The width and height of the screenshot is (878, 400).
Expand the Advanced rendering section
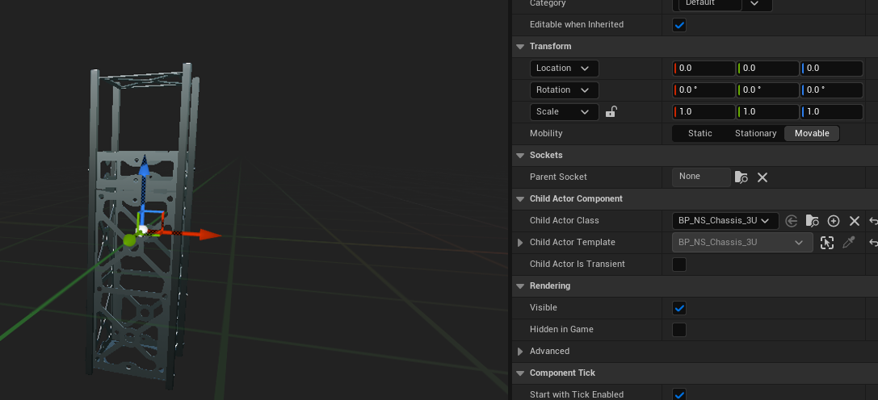(x=520, y=352)
